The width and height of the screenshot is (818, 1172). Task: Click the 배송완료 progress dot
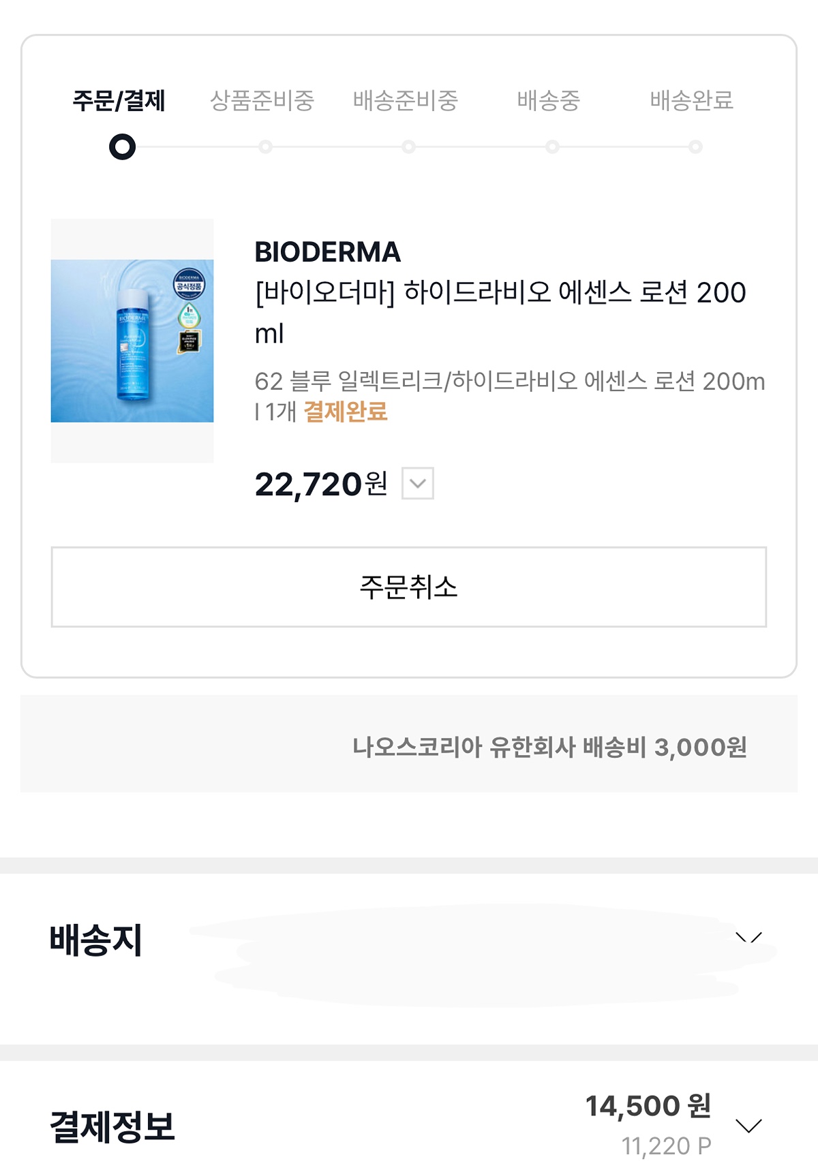click(695, 147)
